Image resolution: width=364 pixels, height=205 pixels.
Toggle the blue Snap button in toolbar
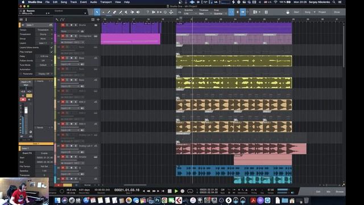pyautogui.click(x=231, y=12)
